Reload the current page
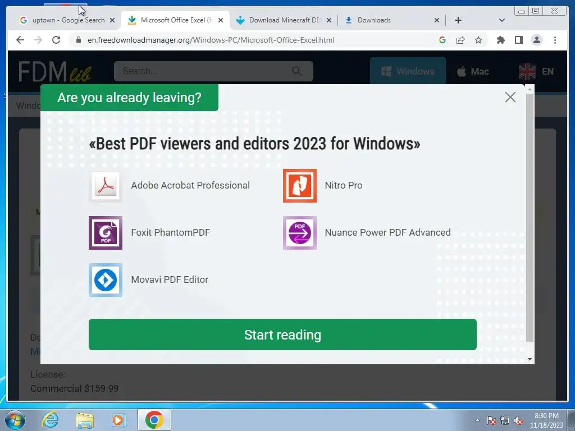Viewport: 575px width, 431px height. [56, 40]
